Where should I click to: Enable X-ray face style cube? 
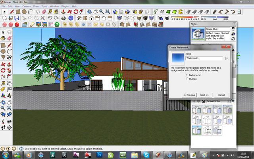[119, 18]
